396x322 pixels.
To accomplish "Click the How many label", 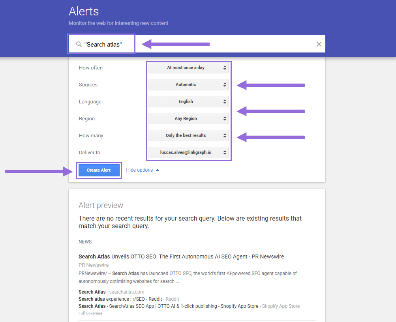I will pos(91,135).
